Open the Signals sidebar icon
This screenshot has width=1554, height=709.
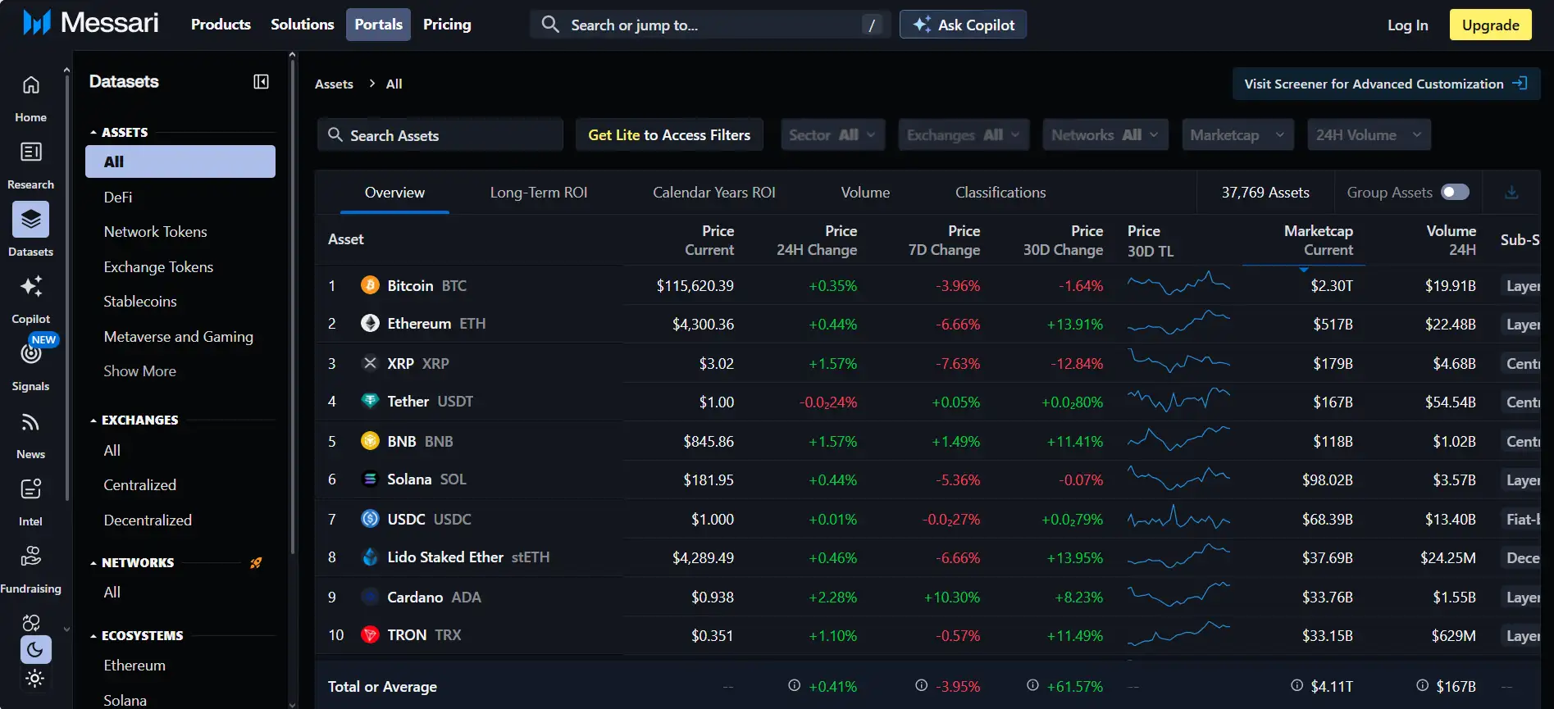pyautogui.click(x=30, y=355)
